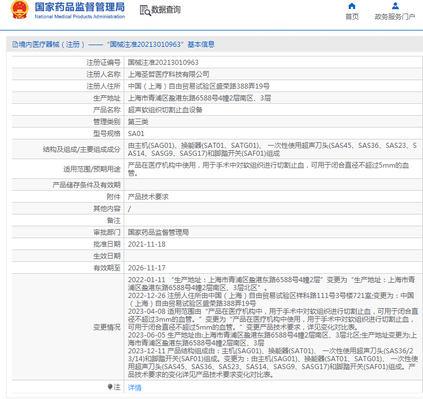Image resolution: width=423 pixels, height=399 pixels.
Task: Click the 注册人名称 row label
Action: (103, 74)
